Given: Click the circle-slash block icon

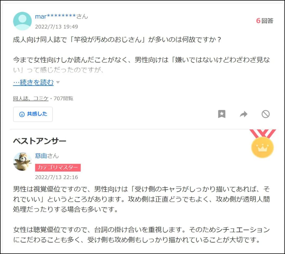Looking at the screenshot, I should coord(265,114).
